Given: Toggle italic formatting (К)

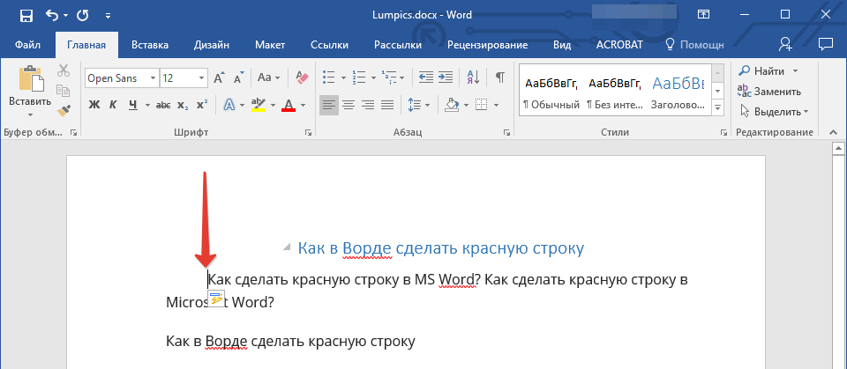Looking at the screenshot, I should 114,105.
